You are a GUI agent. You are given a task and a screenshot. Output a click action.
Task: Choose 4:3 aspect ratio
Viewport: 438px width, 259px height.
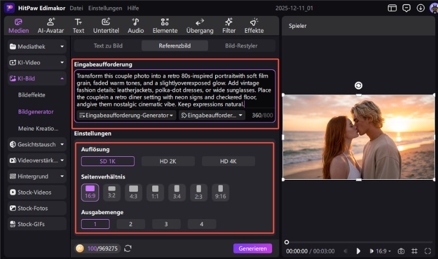coord(134,192)
